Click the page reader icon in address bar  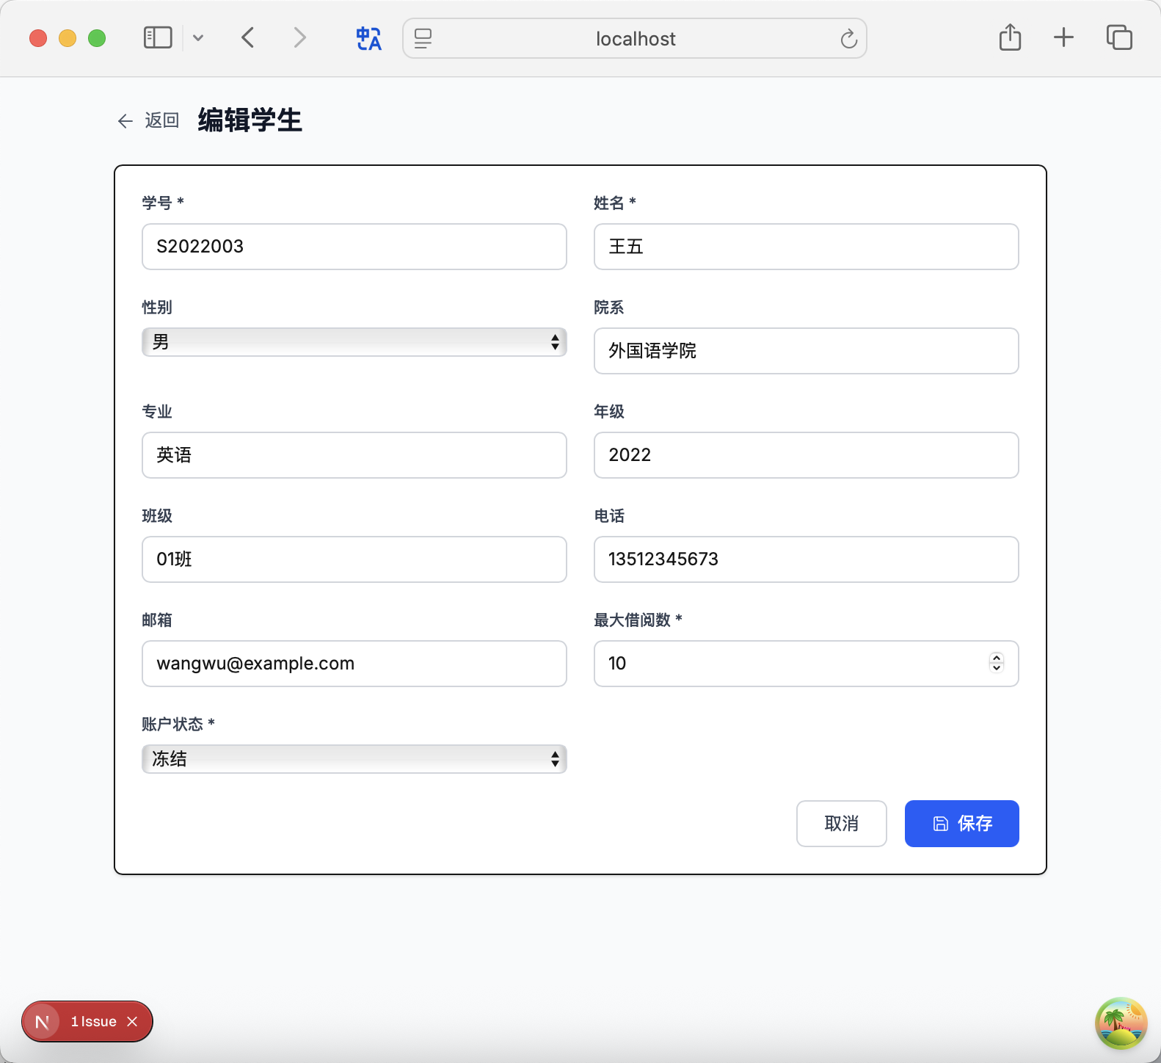(x=423, y=38)
